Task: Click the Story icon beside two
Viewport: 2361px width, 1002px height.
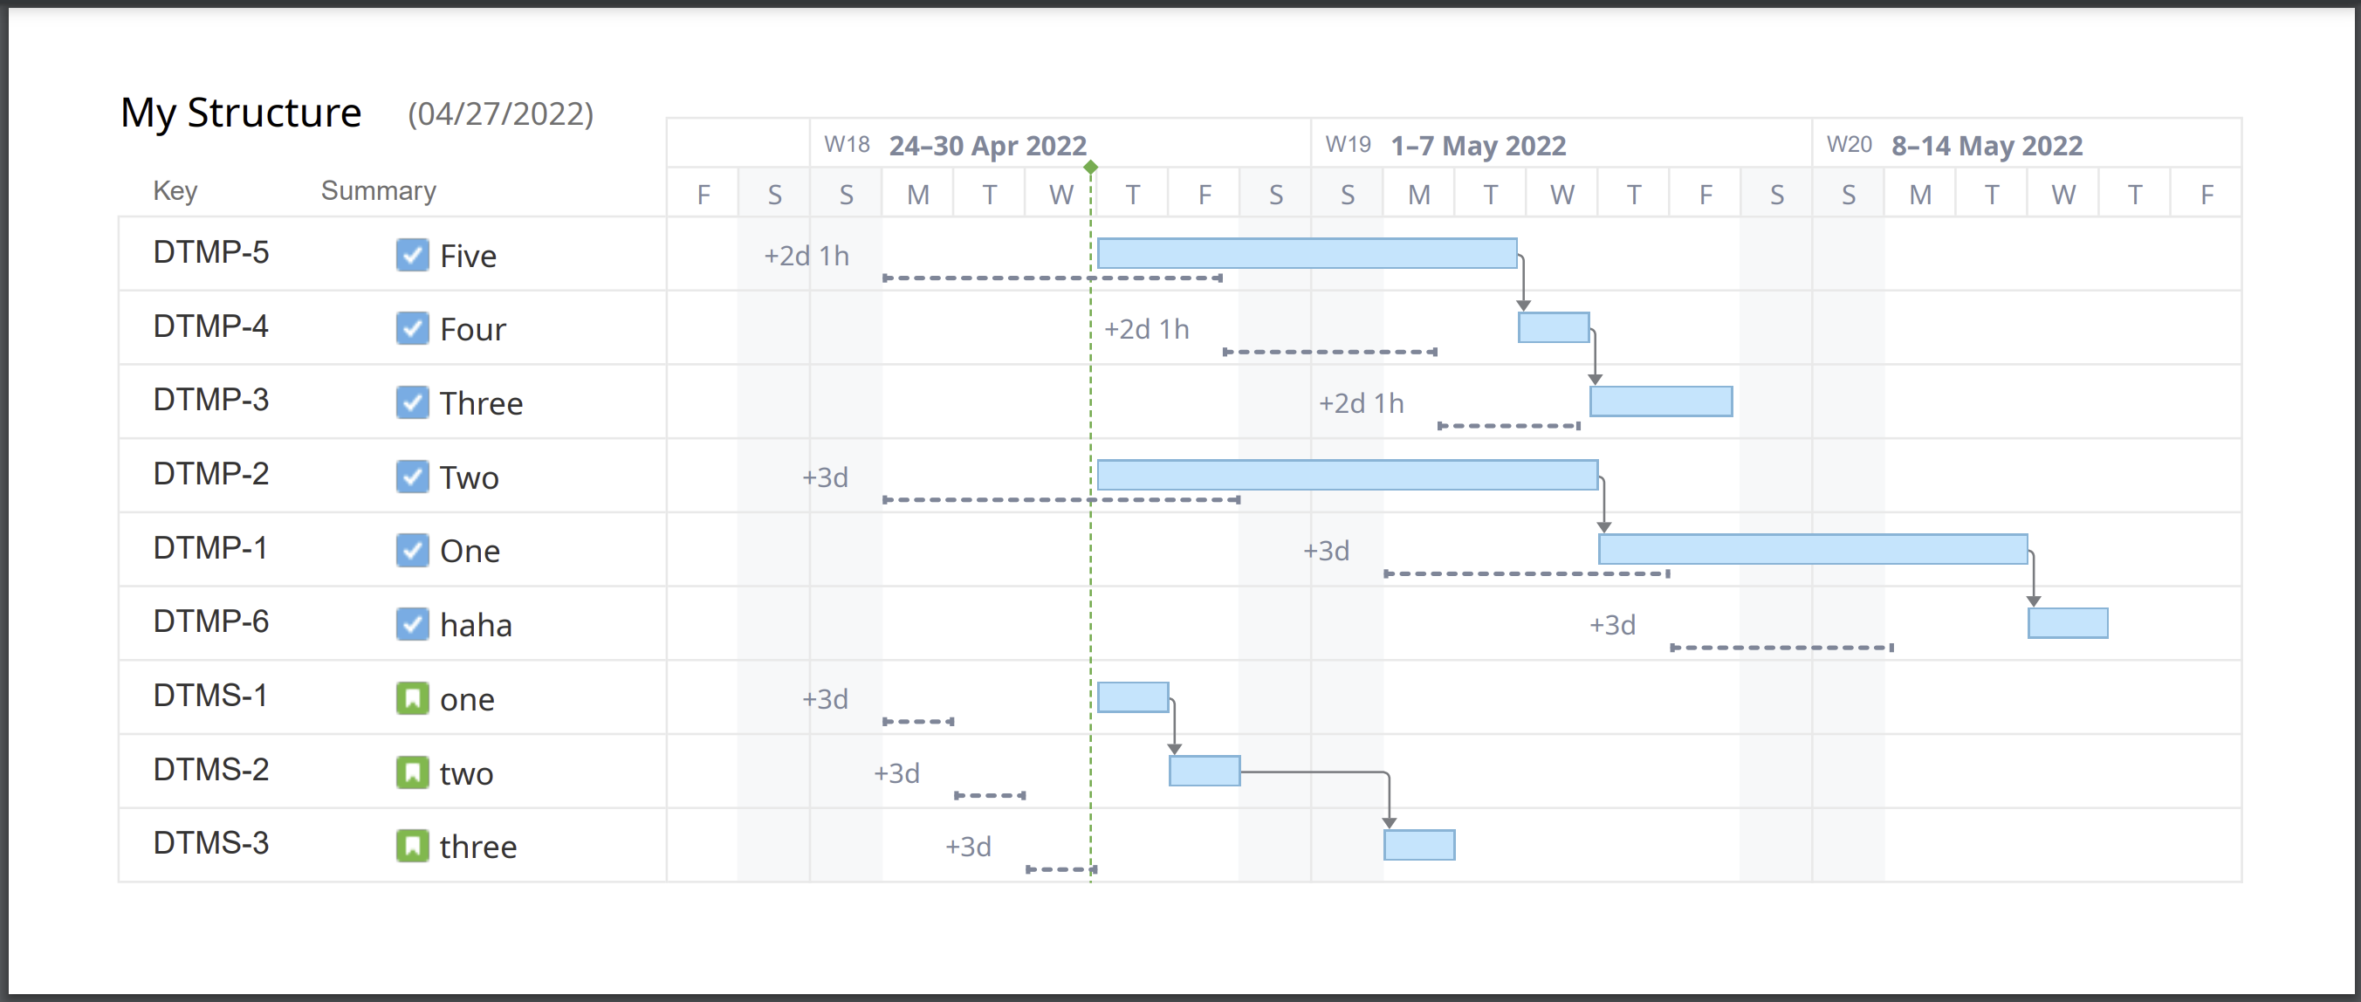Action: (415, 772)
